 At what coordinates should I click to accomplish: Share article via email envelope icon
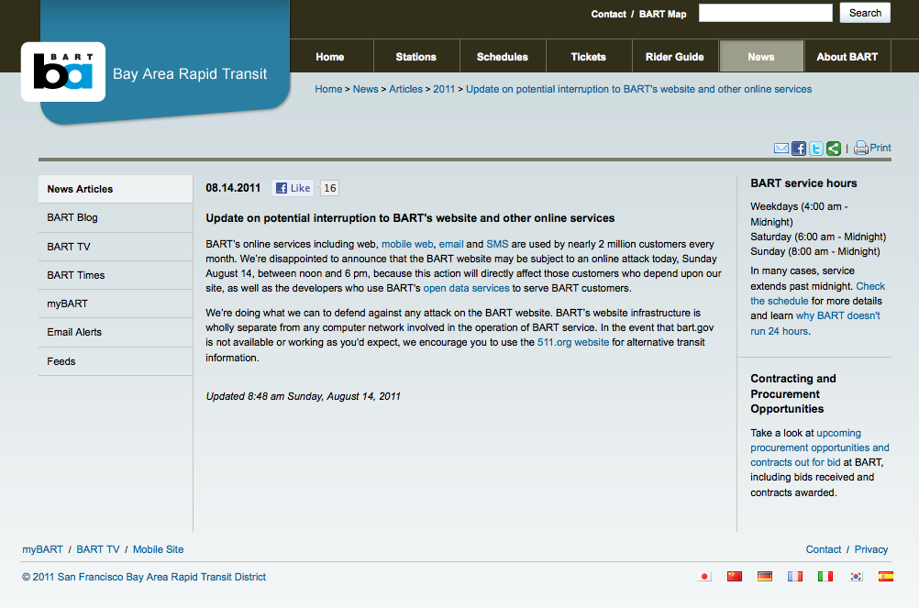(x=781, y=149)
